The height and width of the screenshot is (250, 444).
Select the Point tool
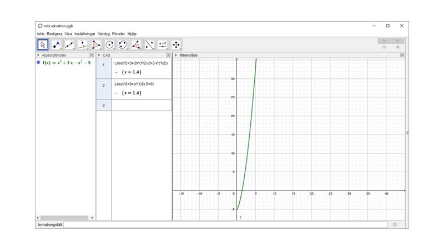pyautogui.click(x=56, y=45)
